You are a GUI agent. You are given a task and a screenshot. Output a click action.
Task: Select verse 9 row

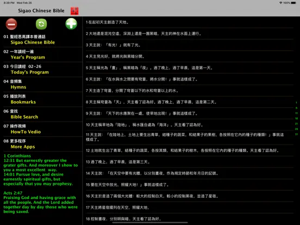click(x=190, y=114)
